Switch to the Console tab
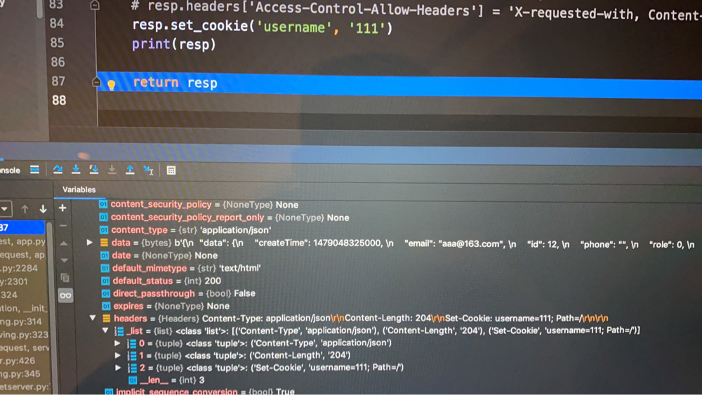 coord(10,170)
